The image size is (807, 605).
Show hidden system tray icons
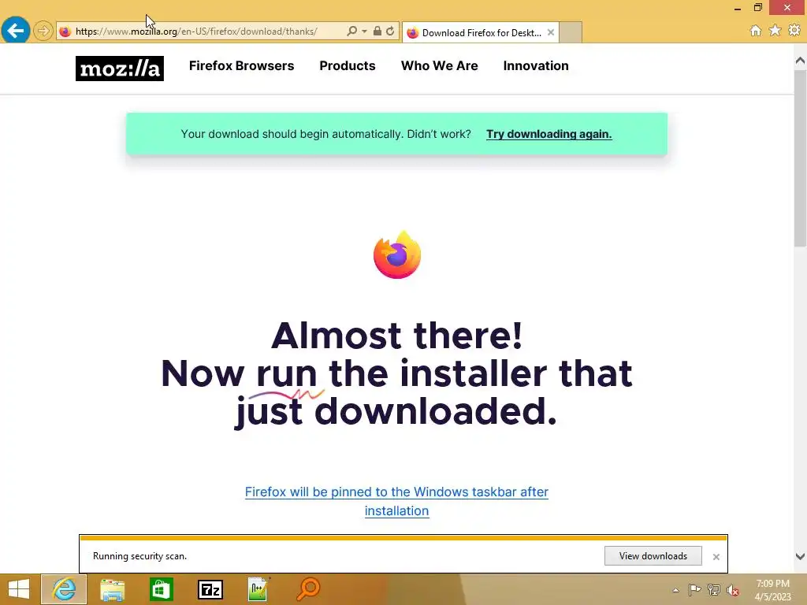pos(675,590)
